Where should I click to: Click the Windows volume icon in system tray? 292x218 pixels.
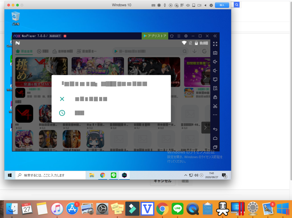click(196, 175)
